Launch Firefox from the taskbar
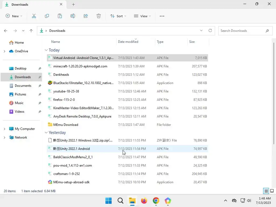 [144, 201]
